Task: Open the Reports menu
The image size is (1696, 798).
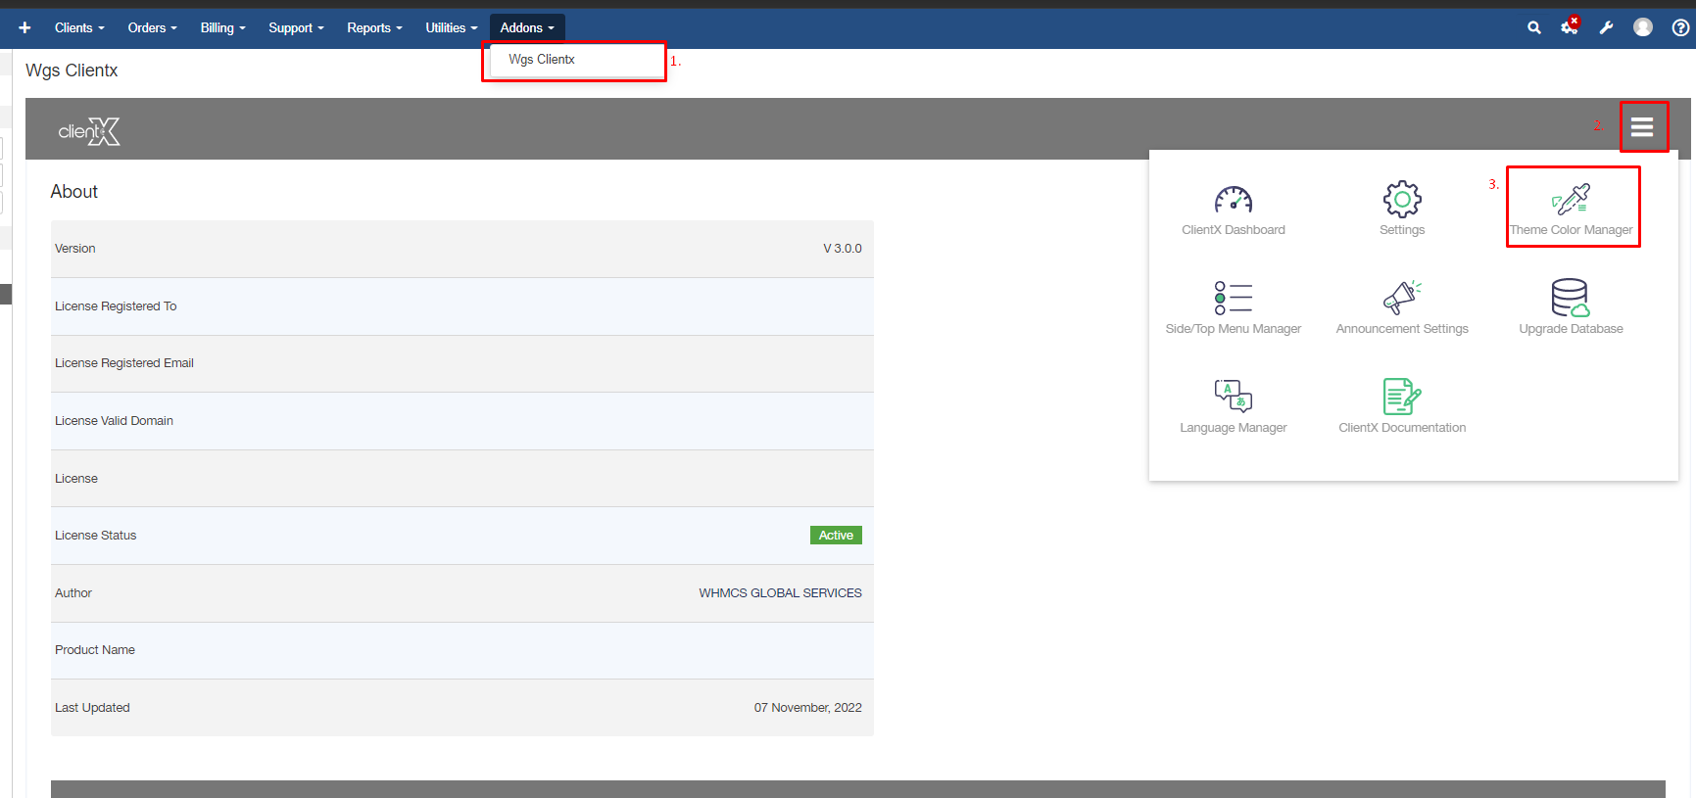Action: pos(374,27)
